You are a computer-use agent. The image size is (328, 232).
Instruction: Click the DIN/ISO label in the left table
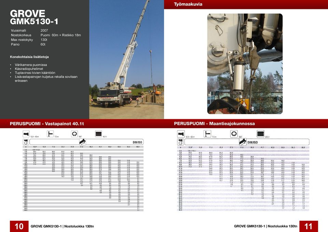(137, 142)
